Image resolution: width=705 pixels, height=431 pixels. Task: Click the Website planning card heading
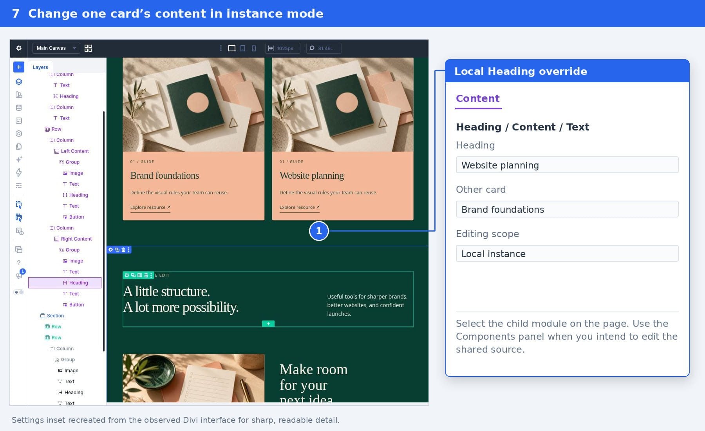(312, 176)
